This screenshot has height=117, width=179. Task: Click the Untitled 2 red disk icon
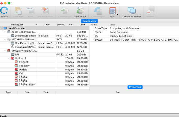point(13,58)
